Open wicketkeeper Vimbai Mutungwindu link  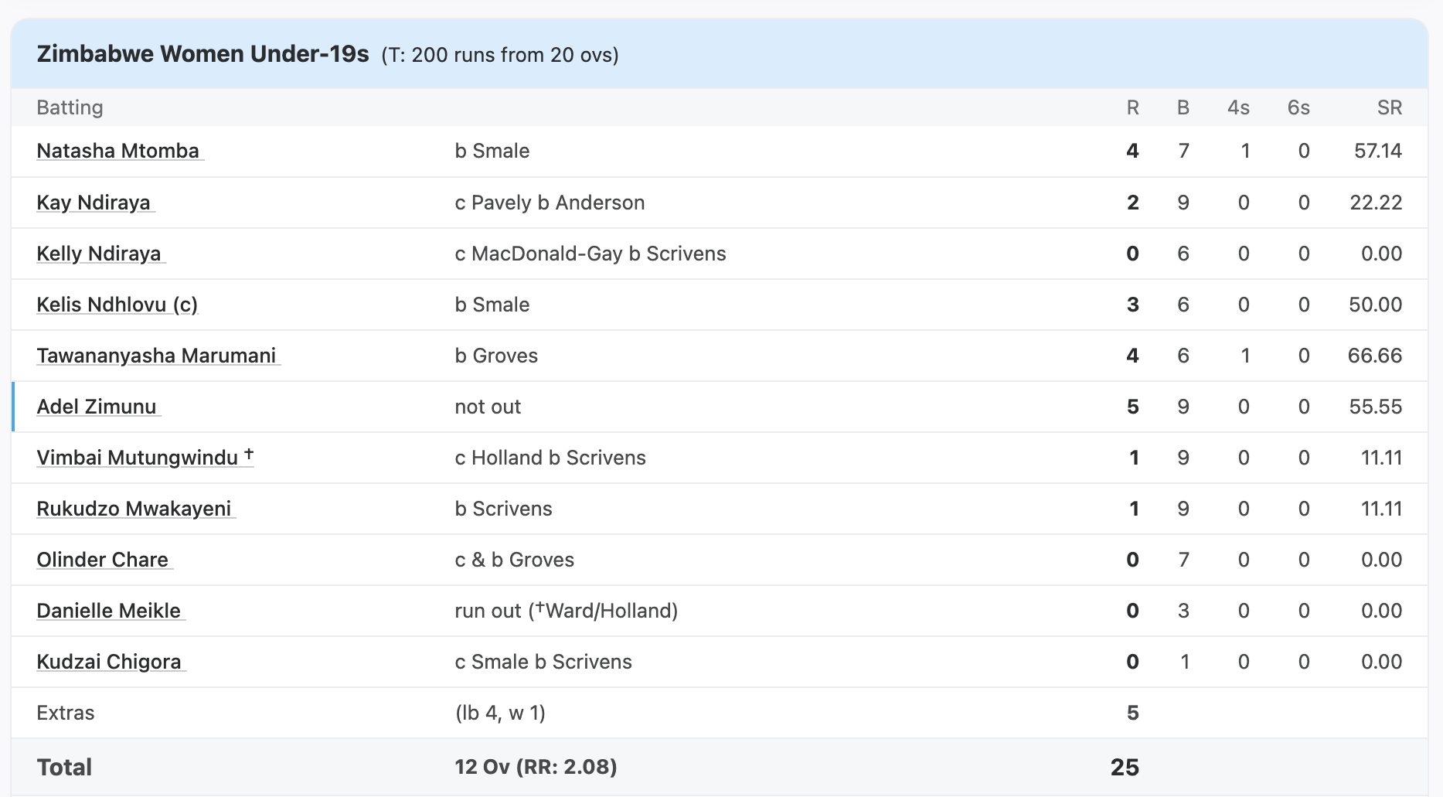(138, 458)
